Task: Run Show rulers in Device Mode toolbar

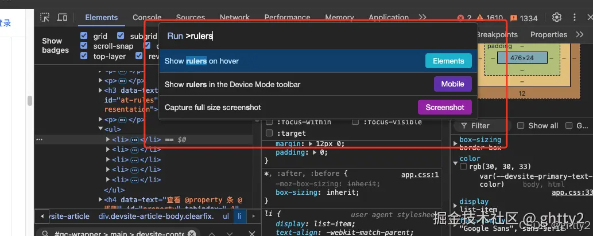Action: [319, 84]
